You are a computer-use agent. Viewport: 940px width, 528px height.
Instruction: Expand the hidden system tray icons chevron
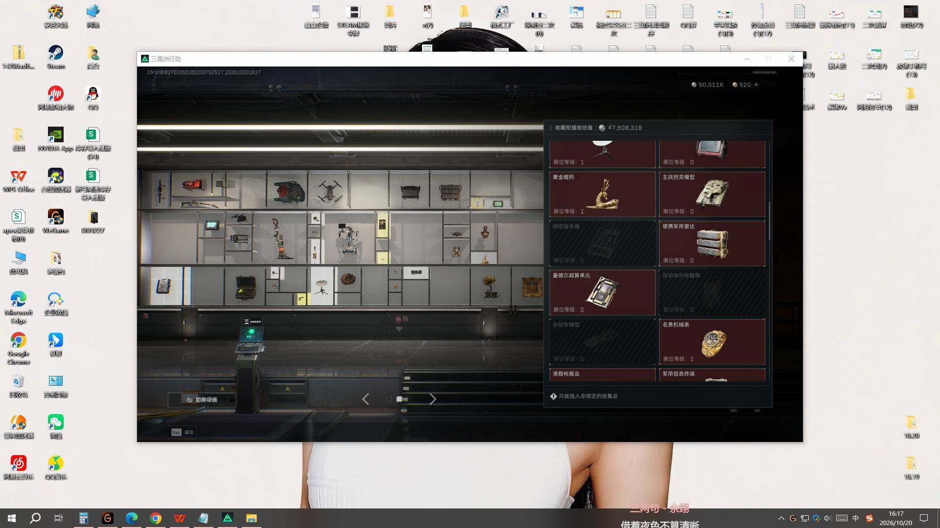click(x=781, y=518)
